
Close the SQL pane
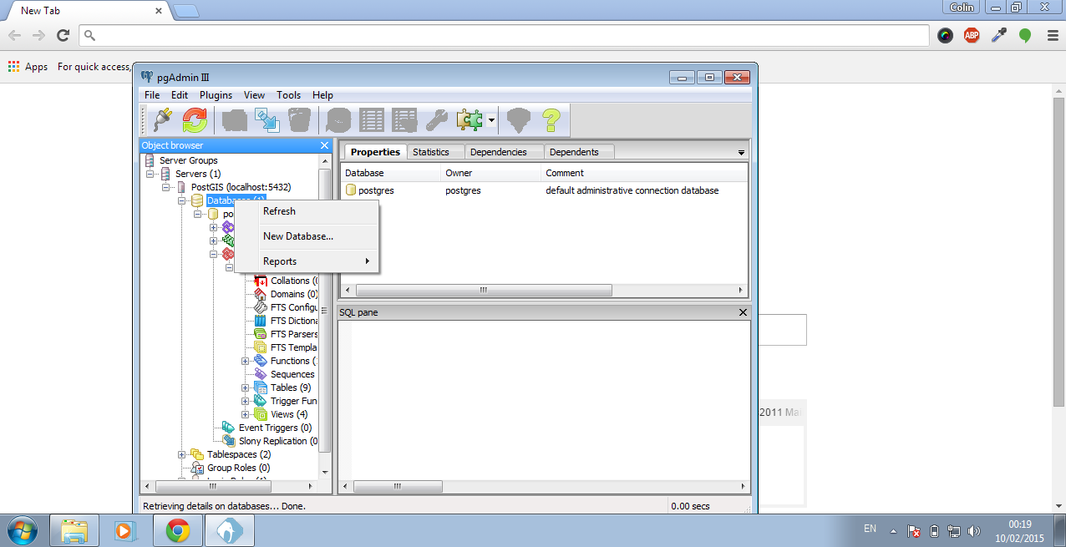743,312
